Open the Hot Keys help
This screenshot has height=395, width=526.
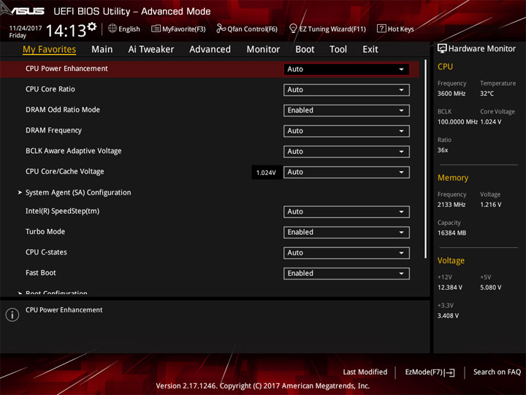pyautogui.click(x=395, y=29)
